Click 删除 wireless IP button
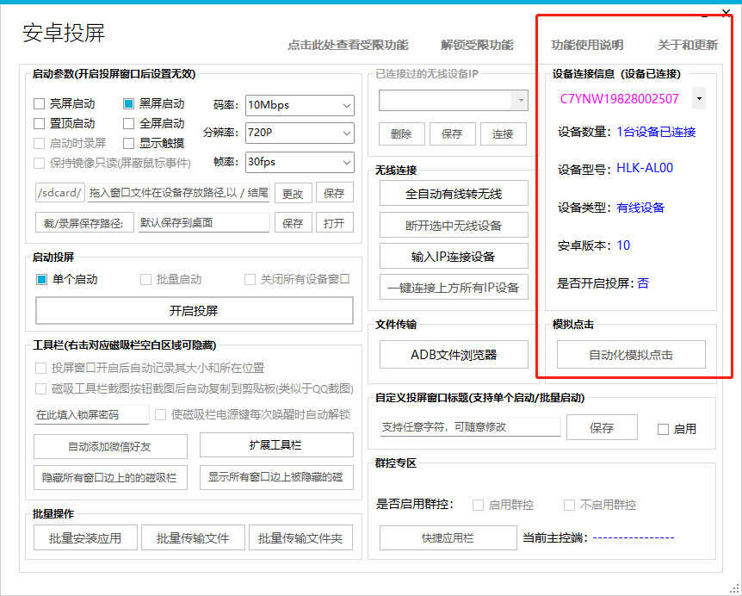 pyautogui.click(x=401, y=134)
